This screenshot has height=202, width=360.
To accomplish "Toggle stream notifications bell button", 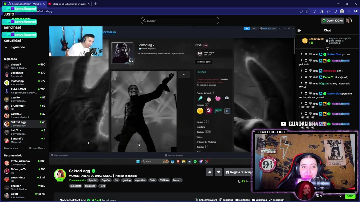I will coord(210,172).
